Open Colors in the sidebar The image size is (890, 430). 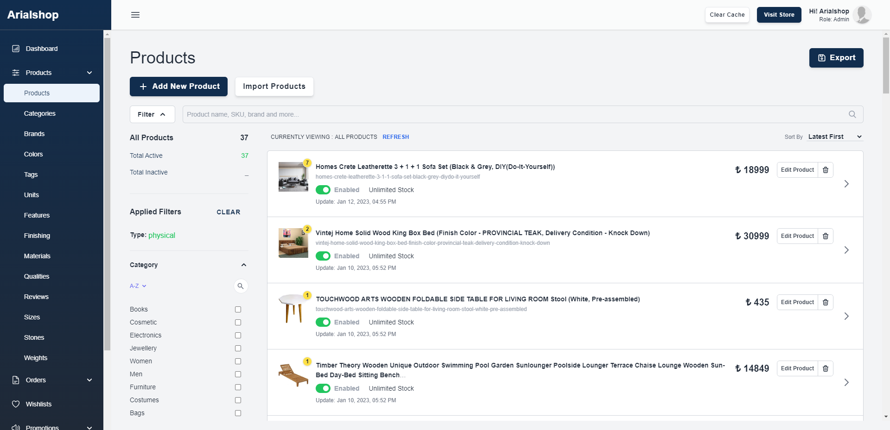(x=33, y=154)
